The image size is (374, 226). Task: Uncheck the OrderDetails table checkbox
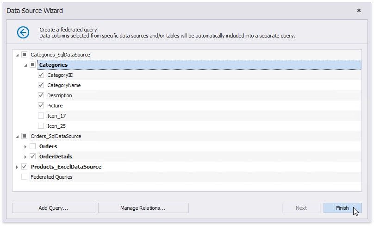coord(33,157)
